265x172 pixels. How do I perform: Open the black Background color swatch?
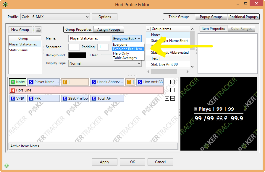pos(77,55)
